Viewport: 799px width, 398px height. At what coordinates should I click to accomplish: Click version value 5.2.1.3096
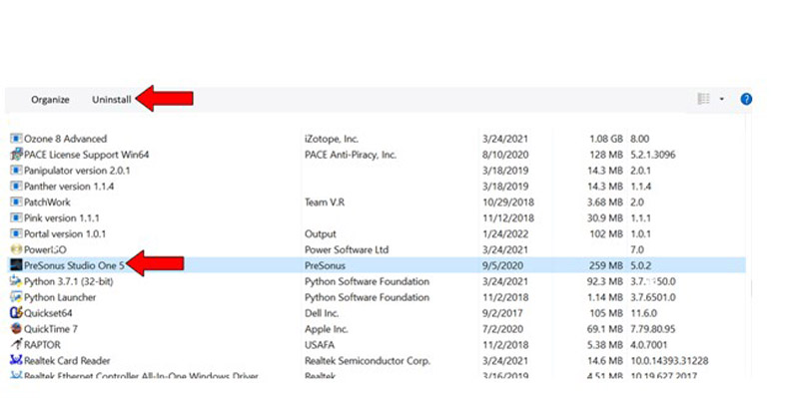click(653, 155)
